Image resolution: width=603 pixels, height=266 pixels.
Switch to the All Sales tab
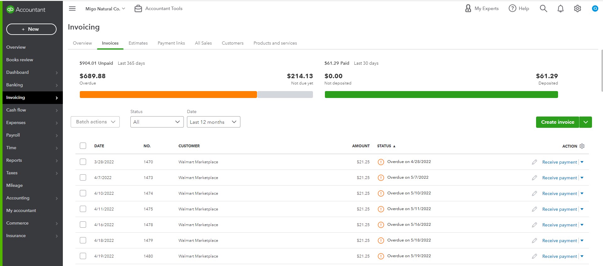pyautogui.click(x=203, y=43)
